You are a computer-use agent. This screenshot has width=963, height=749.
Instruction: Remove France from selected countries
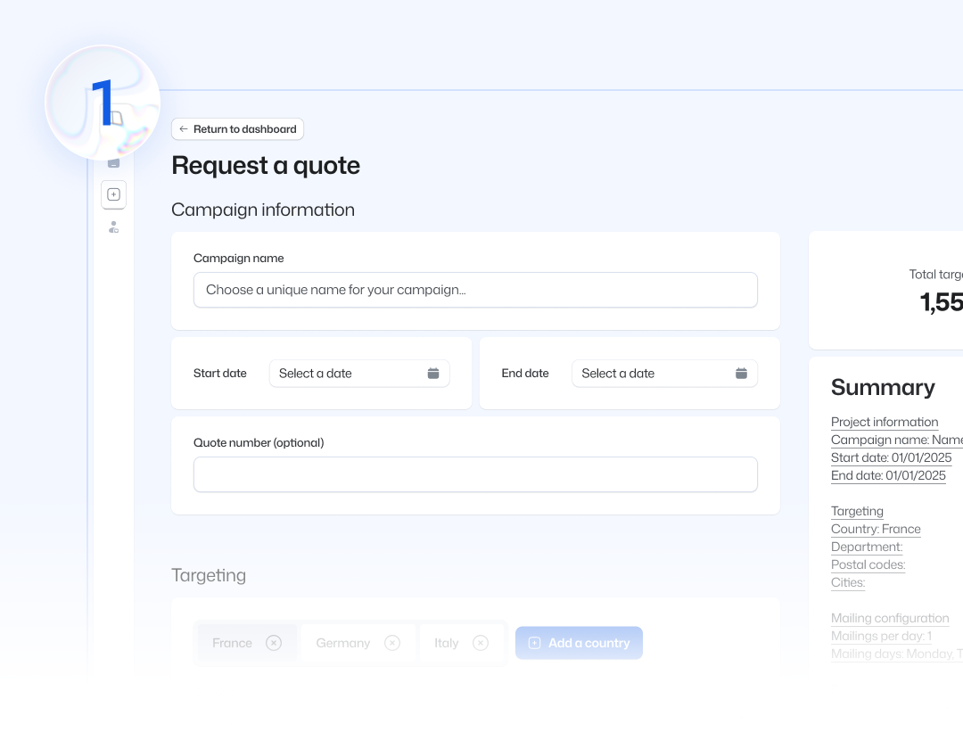(274, 642)
